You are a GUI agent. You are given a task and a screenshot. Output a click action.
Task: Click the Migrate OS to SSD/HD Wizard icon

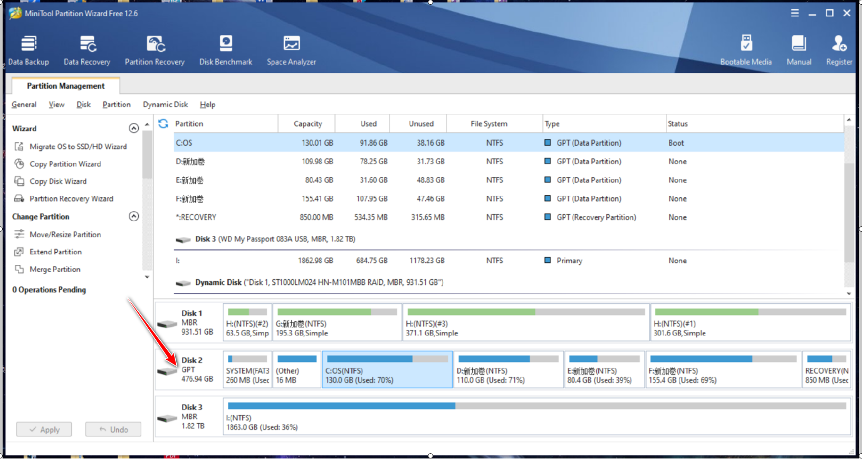coord(19,146)
